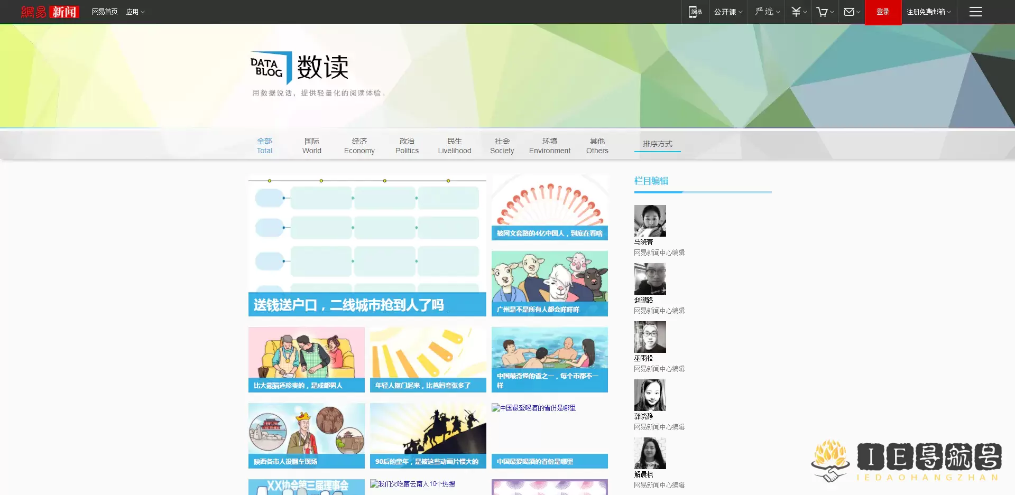Viewport: 1015px width, 495px height.
Task: Open the yen payment icon menu
Action: pyautogui.click(x=798, y=12)
